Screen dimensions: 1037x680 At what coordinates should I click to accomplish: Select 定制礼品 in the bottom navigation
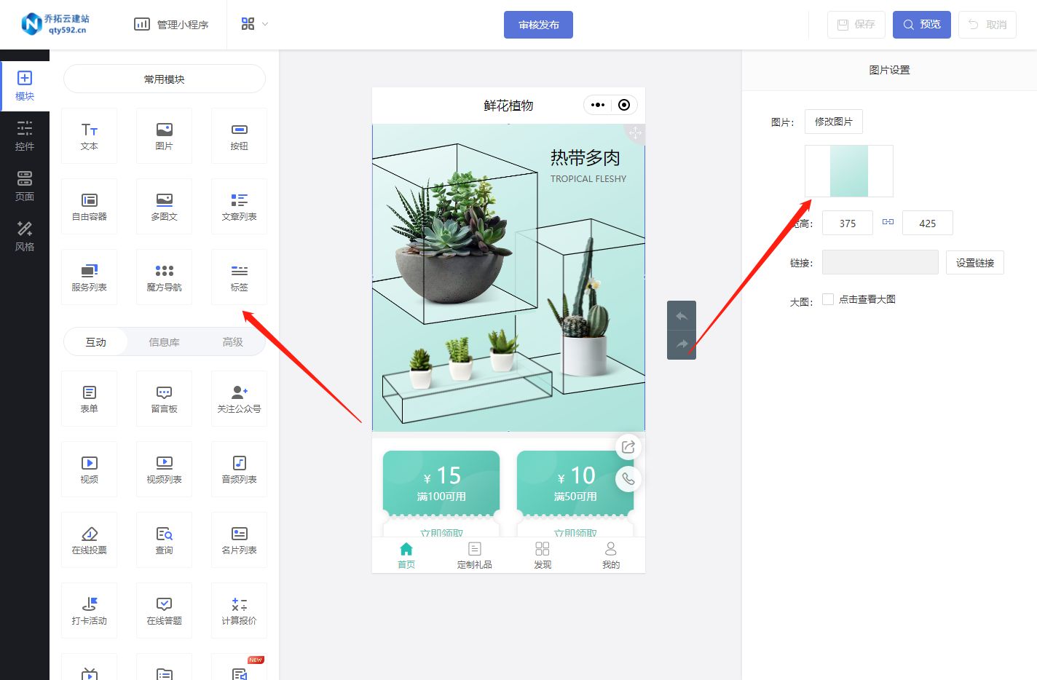[474, 555]
